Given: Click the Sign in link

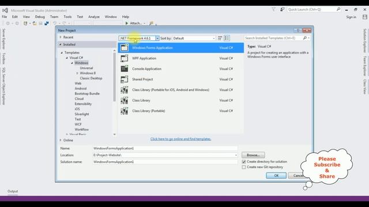Looking at the screenshot, I should tap(351, 17).
